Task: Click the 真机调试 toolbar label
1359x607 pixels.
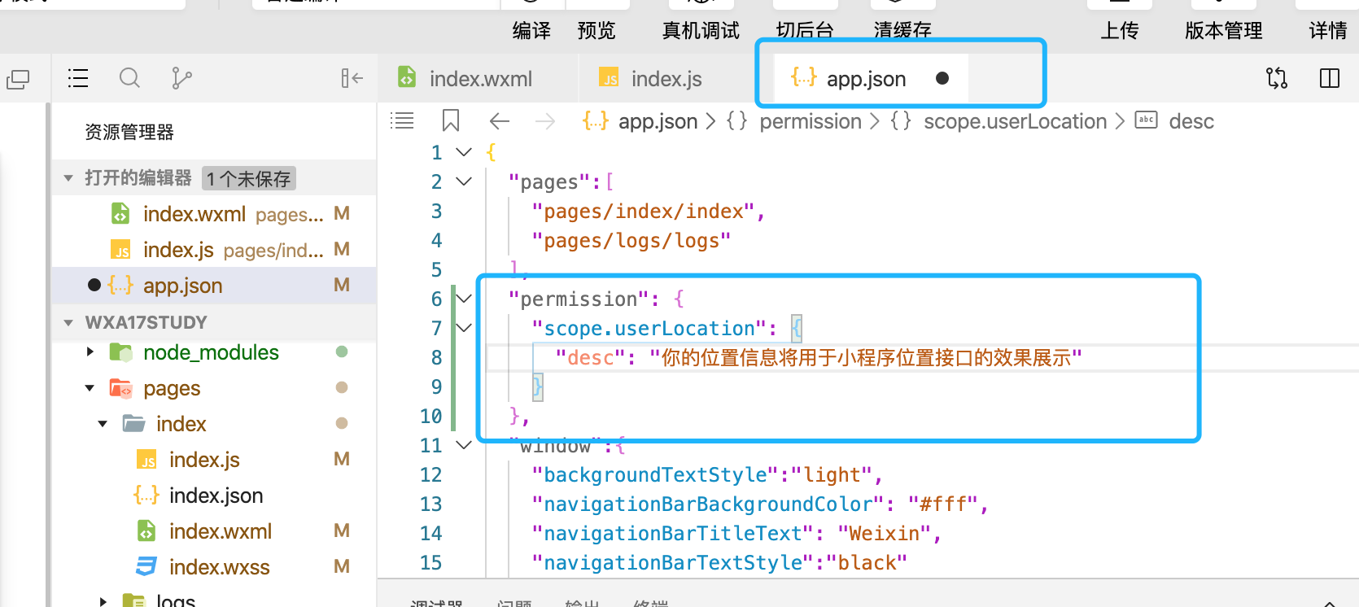Action: [701, 31]
